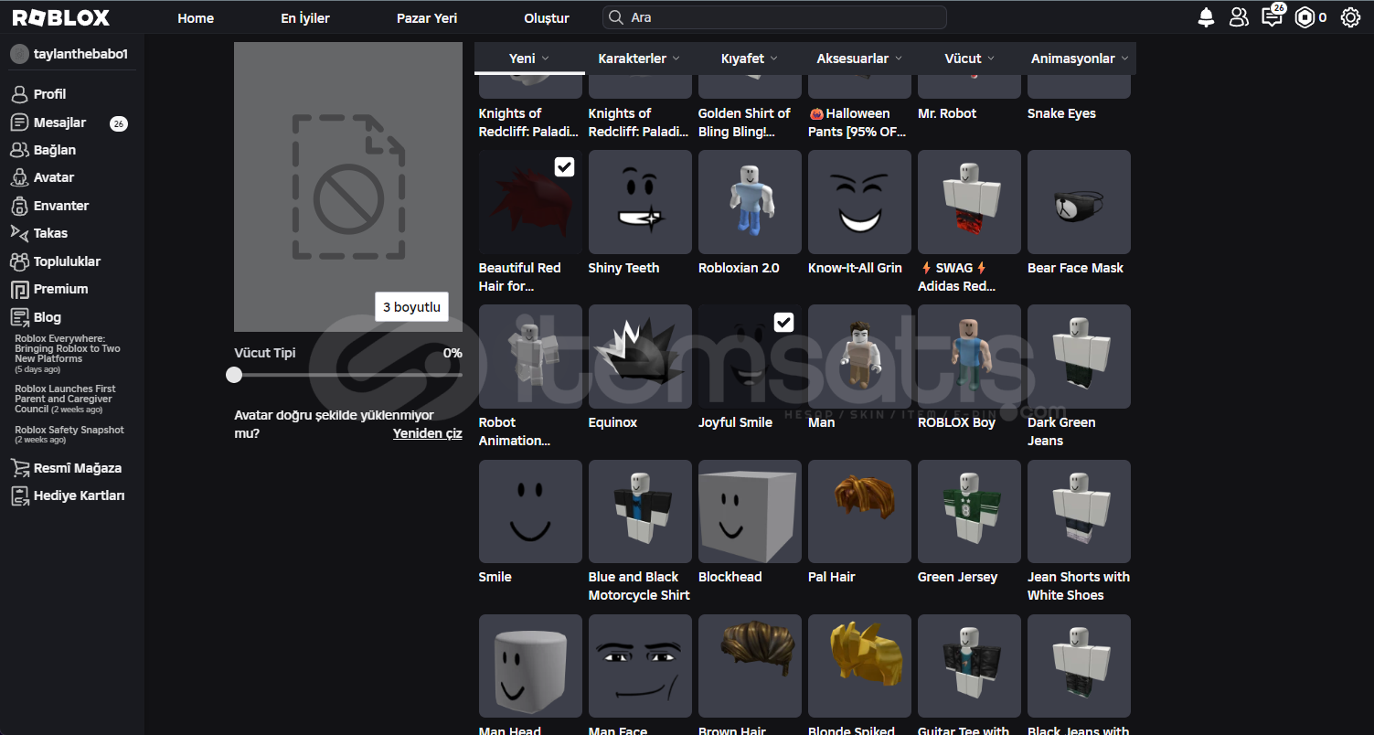Uncheck the Joyful Smile item
Screen dimensions: 1374x735
point(784,322)
